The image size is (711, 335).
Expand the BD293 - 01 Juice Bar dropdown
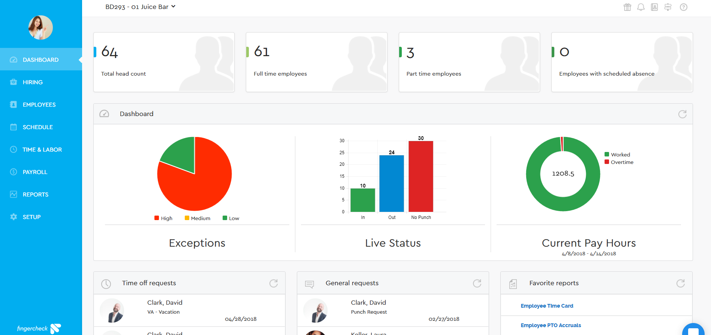pos(140,7)
